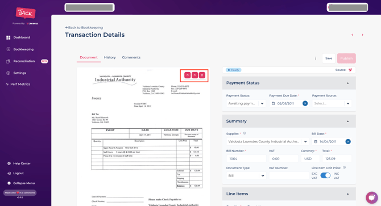381x206 pixels.
Task: Switch to the Comments tab
Action: tap(131, 57)
